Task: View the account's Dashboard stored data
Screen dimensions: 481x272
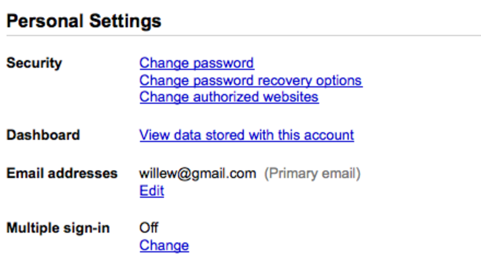Action: tap(247, 135)
